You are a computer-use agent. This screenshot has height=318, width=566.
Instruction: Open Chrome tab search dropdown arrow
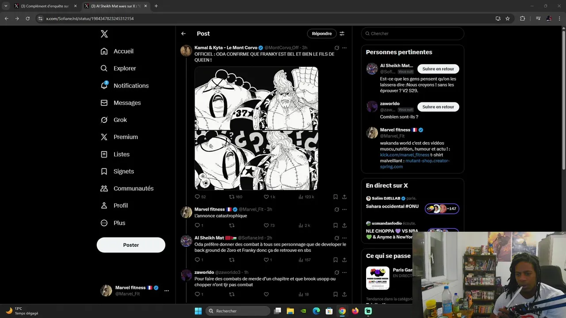6,6
